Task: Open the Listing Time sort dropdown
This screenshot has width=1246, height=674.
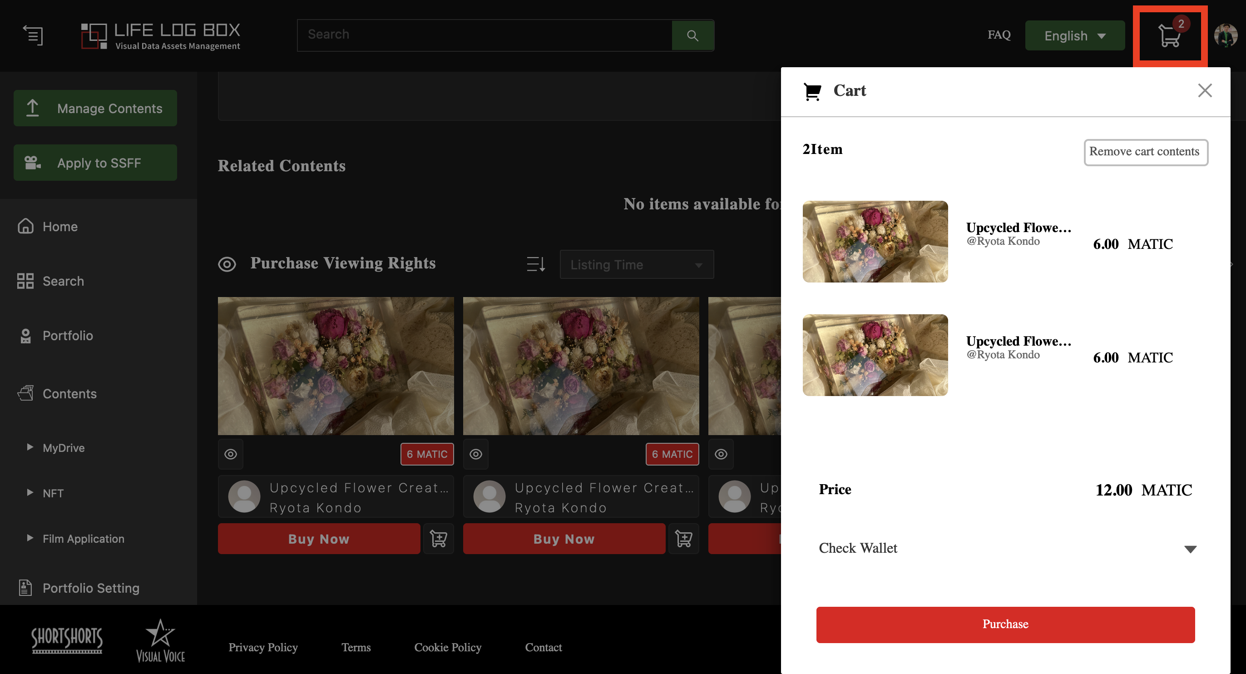Action: (x=636, y=265)
